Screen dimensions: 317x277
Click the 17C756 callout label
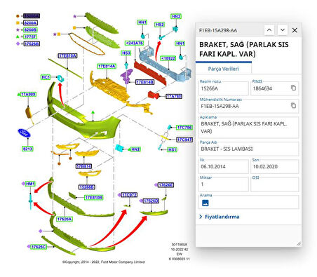184,128
